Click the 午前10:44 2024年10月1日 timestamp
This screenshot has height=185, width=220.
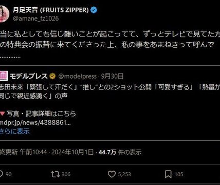click(x=57, y=152)
